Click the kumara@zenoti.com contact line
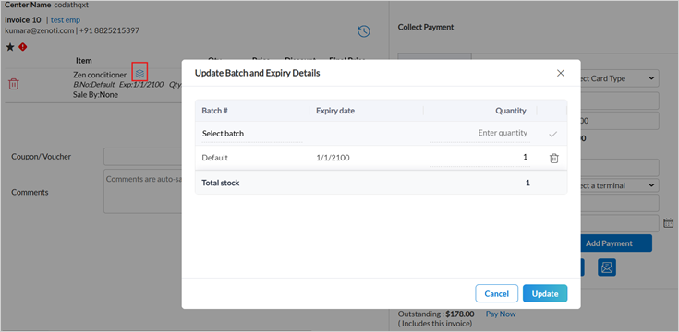 pyautogui.click(x=72, y=30)
